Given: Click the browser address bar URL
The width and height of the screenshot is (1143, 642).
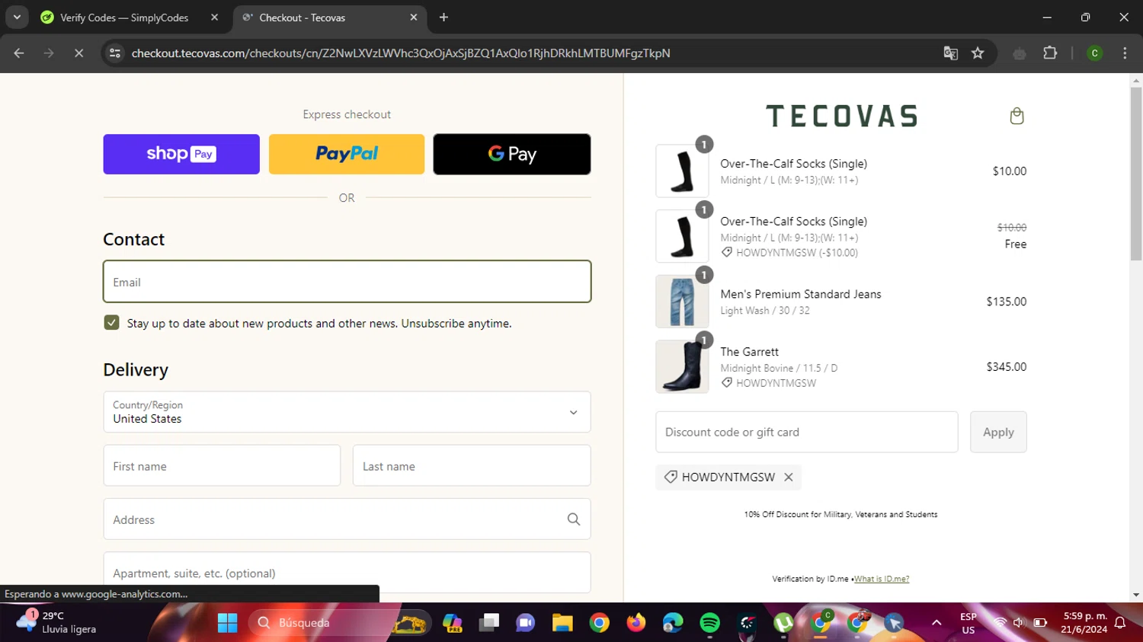Looking at the screenshot, I should [x=401, y=53].
